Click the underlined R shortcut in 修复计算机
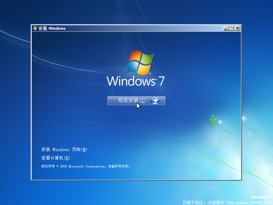 point(67,158)
